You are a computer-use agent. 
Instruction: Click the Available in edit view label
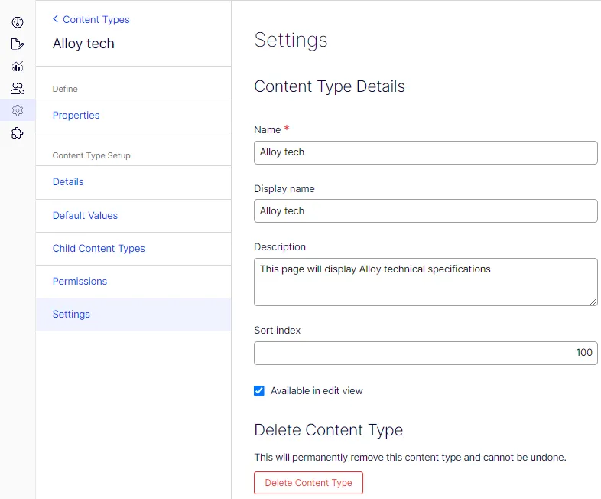click(x=317, y=391)
